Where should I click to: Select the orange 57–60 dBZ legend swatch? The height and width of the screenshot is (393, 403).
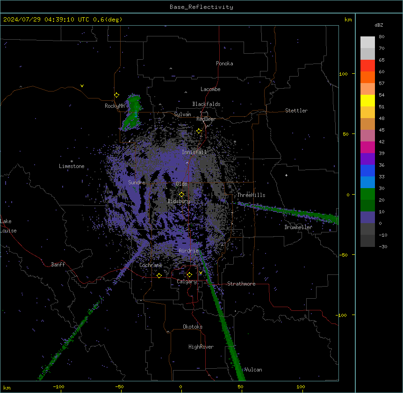click(367, 77)
